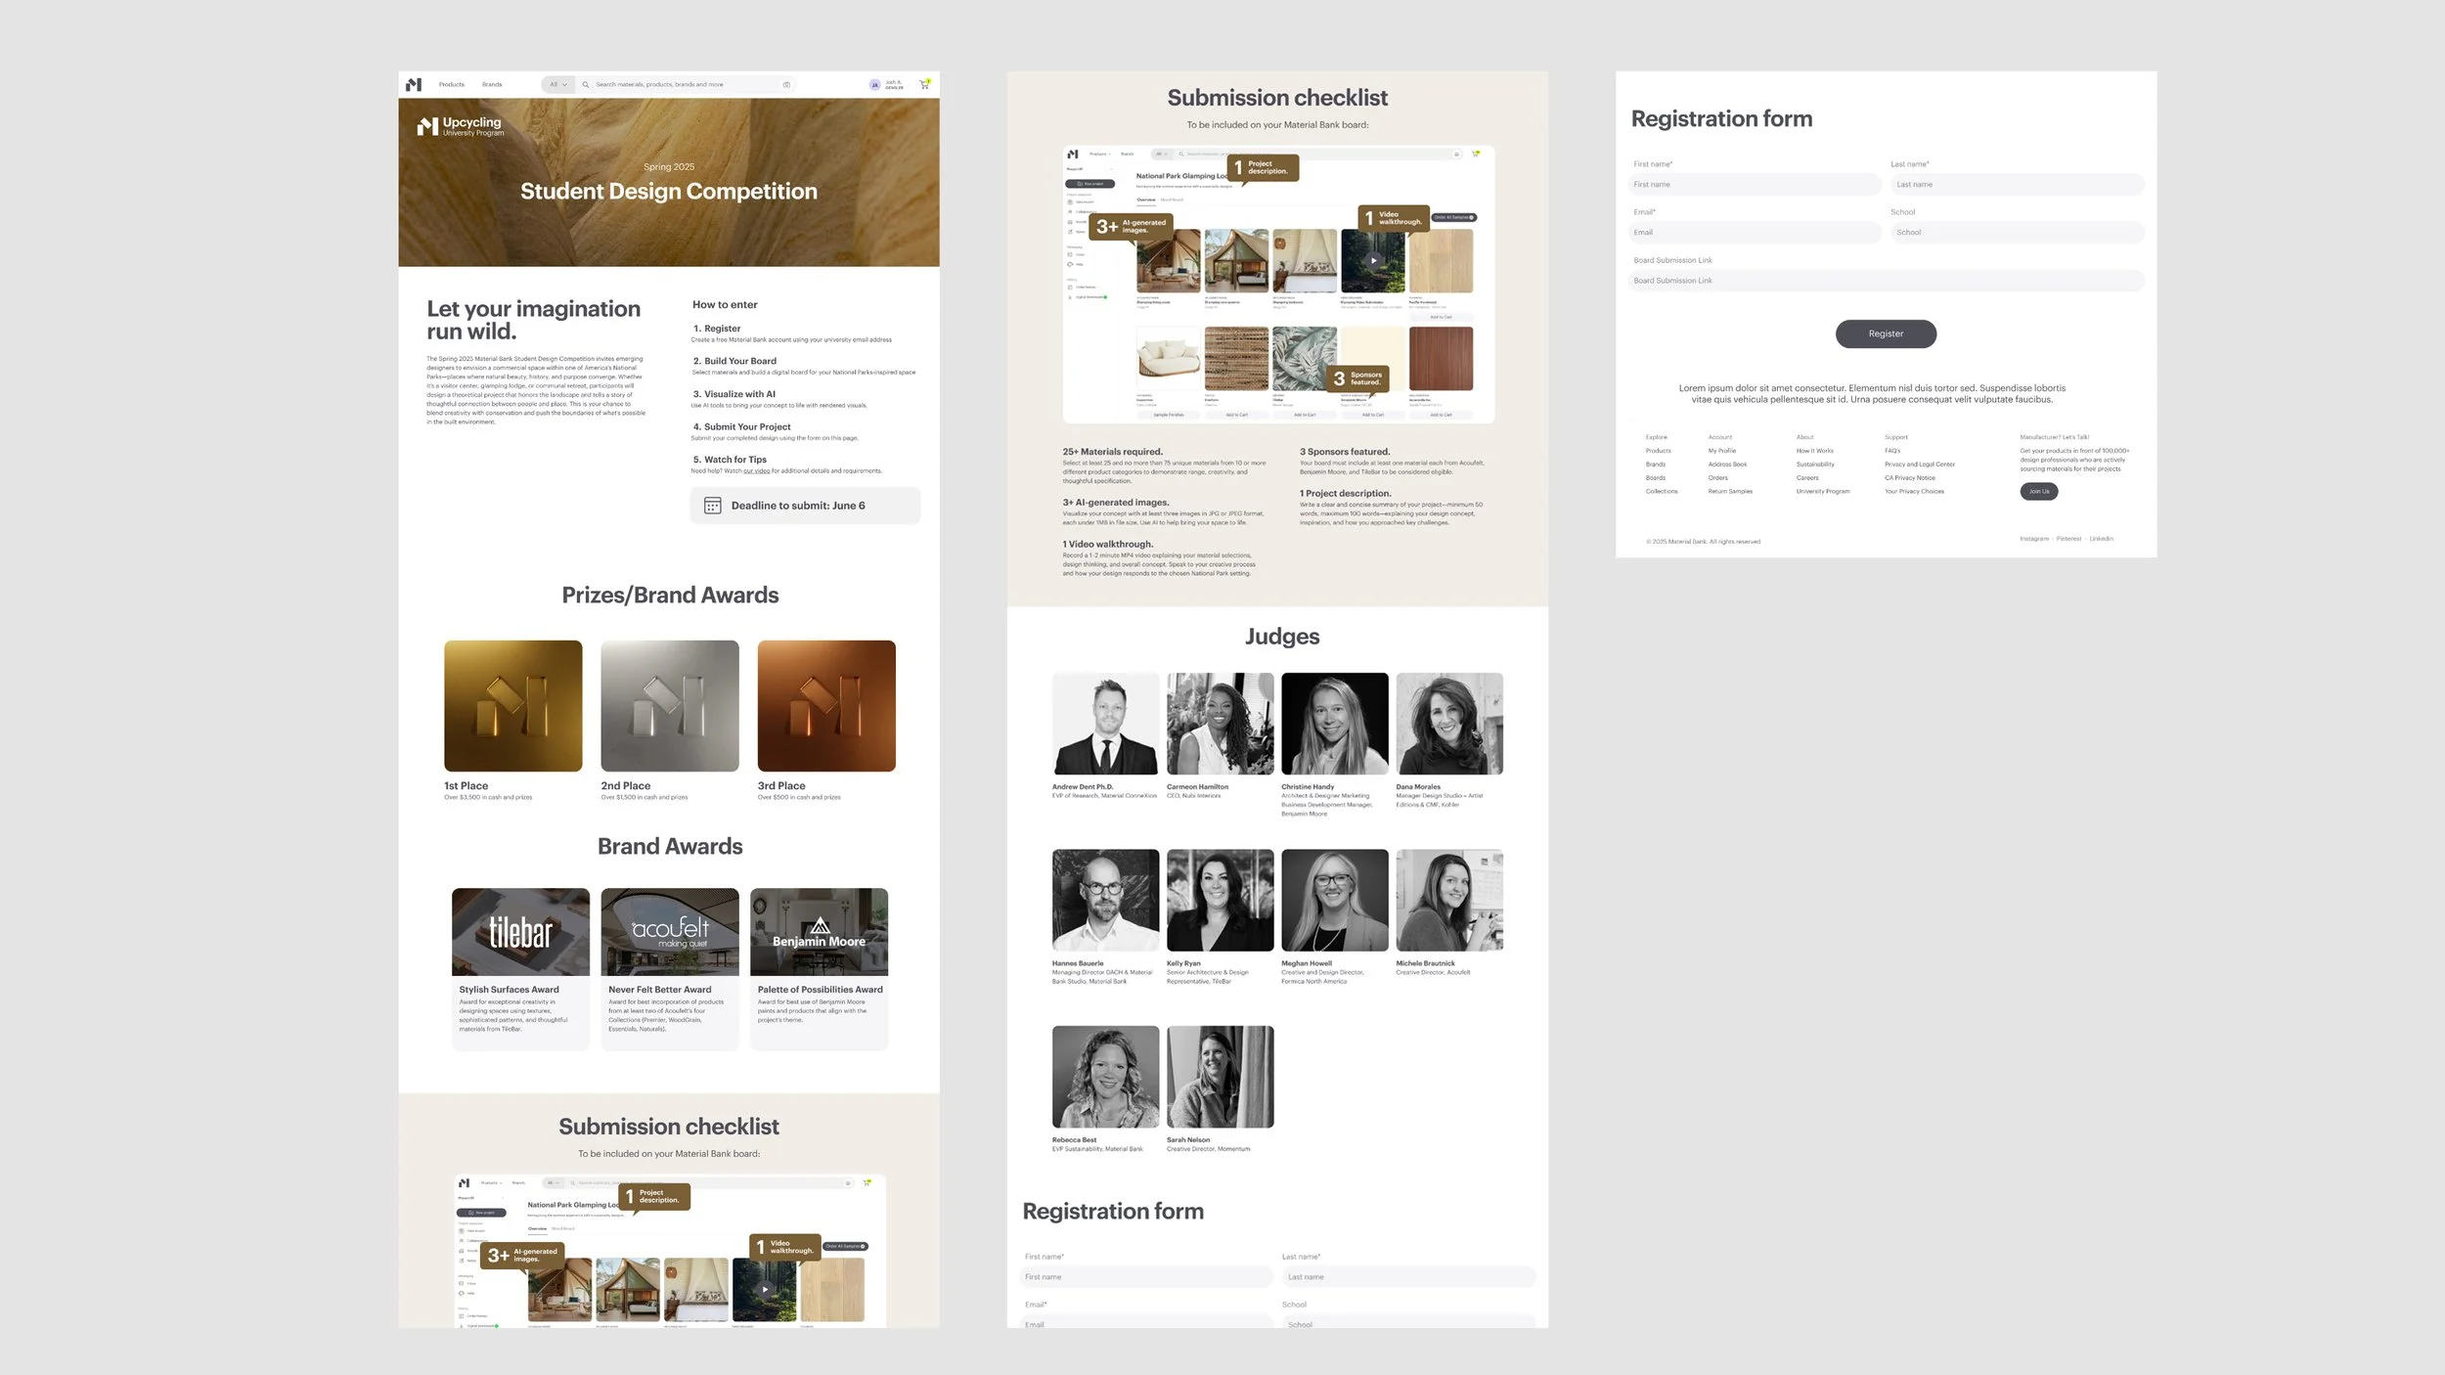Open the Products menu in top navigation
This screenshot has width=2445, height=1375.
452,85
